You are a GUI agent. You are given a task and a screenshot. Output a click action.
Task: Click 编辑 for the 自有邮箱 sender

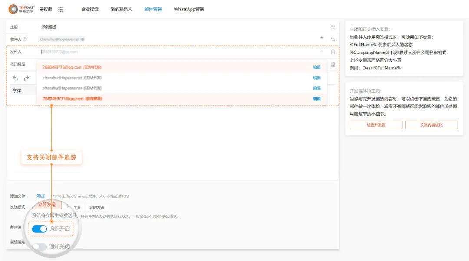tap(317, 98)
